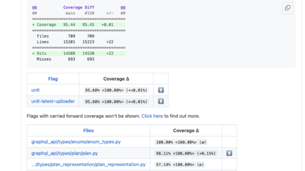Open the Flag column header link
The height and width of the screenshot is (171, 305).
coord(53,79)
